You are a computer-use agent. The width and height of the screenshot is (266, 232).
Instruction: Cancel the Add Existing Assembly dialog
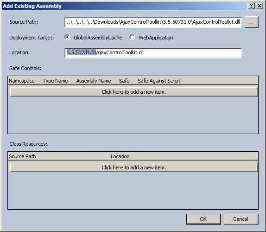click(241, 219)
